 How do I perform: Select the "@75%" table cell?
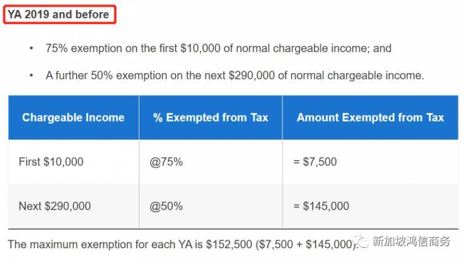click(166, 162)
